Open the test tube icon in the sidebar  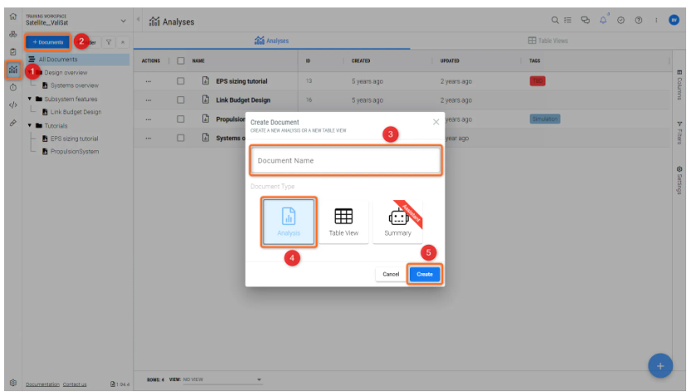[x=13, y=123]
